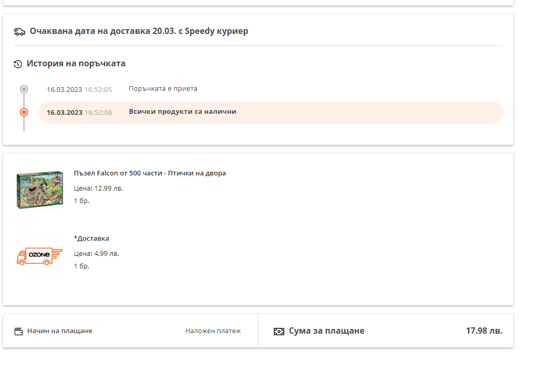Click the История на поръчката heading

pyautogui.click(x=76, y=64)
